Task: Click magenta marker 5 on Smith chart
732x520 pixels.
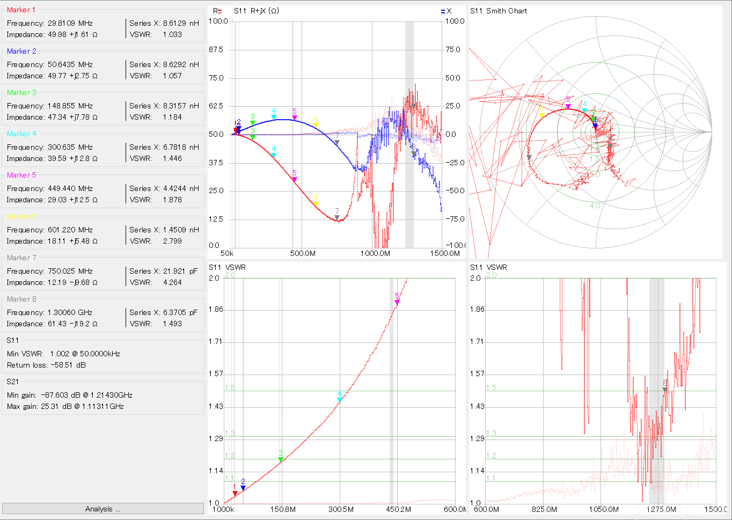Action: 568,106
